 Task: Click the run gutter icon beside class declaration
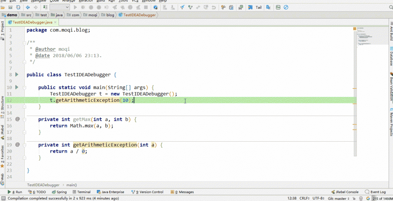coord(17,74)
